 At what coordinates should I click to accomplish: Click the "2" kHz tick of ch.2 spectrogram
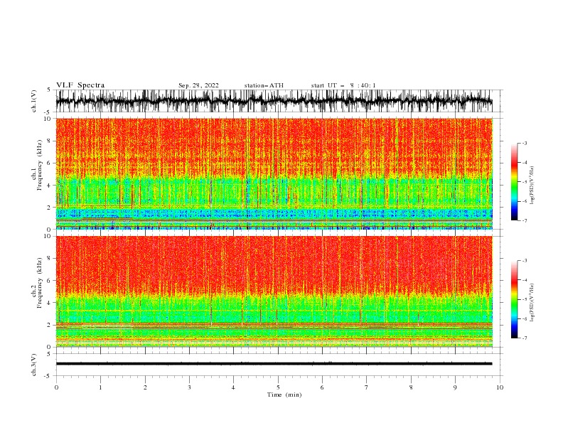(50, 325)
